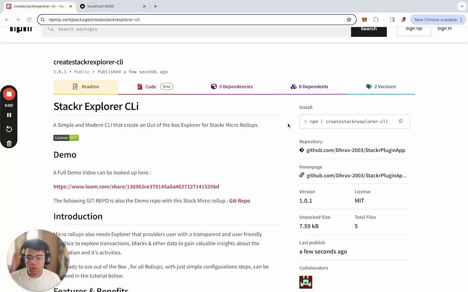Screen dimensions: 468x292
Task: Open the 0 Dependents tab
Action: pos(309,87)
